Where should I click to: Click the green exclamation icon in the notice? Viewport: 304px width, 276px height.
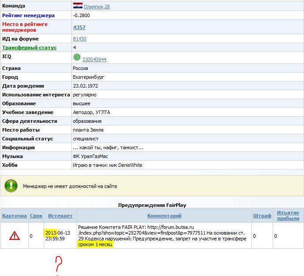pos(11,186)
